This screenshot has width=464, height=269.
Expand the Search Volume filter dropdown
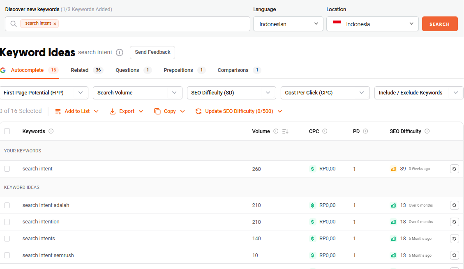[137, 93]
